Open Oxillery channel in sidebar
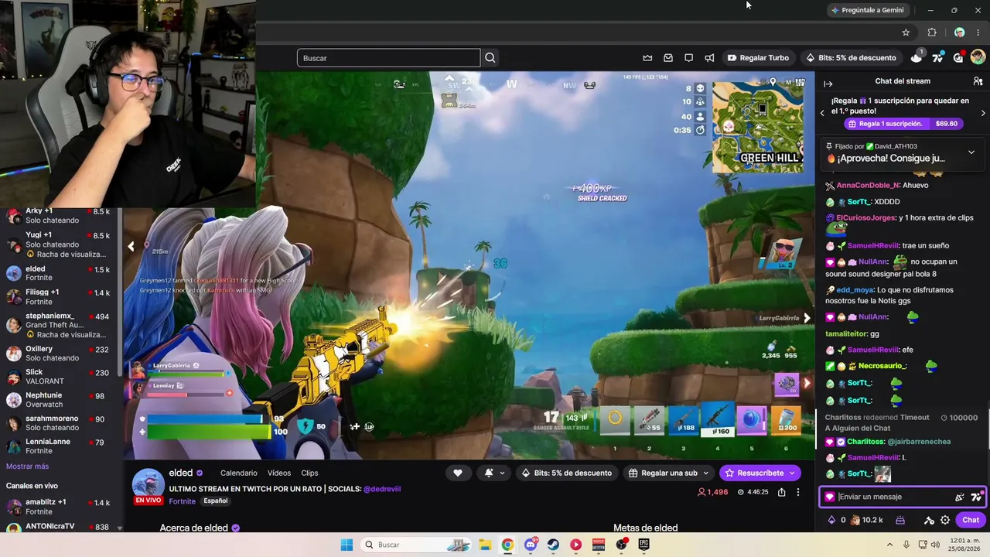Screen dimensions: 990x557 tap(59, 354)
